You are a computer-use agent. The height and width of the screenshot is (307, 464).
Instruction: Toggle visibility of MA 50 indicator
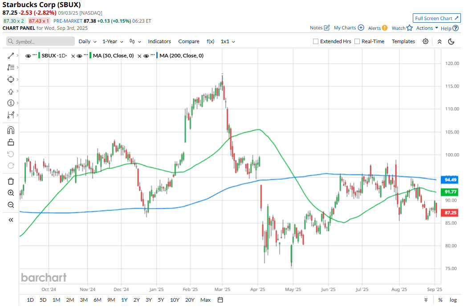coord(79,56)
